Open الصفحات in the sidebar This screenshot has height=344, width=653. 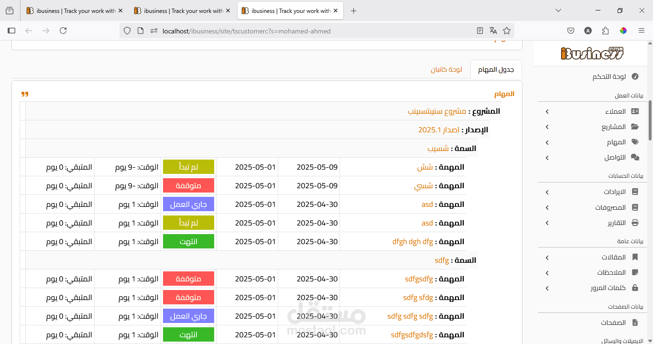tap(613, 322)
